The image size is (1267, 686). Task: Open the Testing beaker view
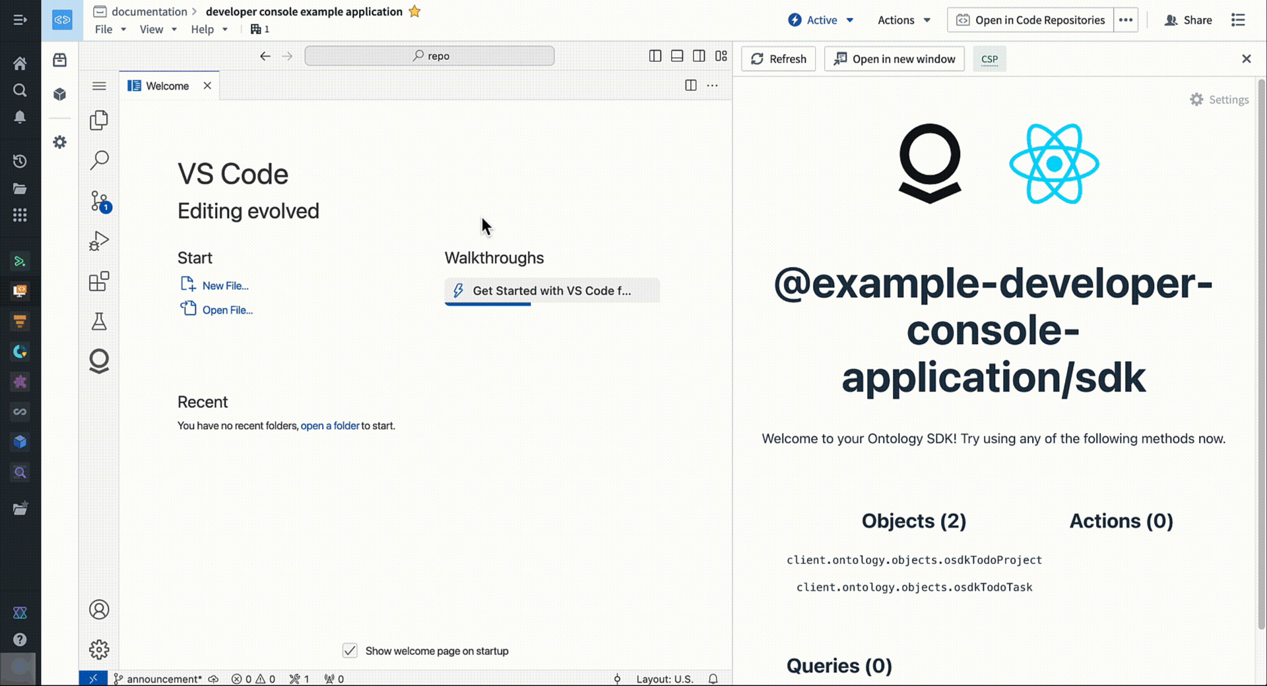pyautogui.click(x=99, y=322)
